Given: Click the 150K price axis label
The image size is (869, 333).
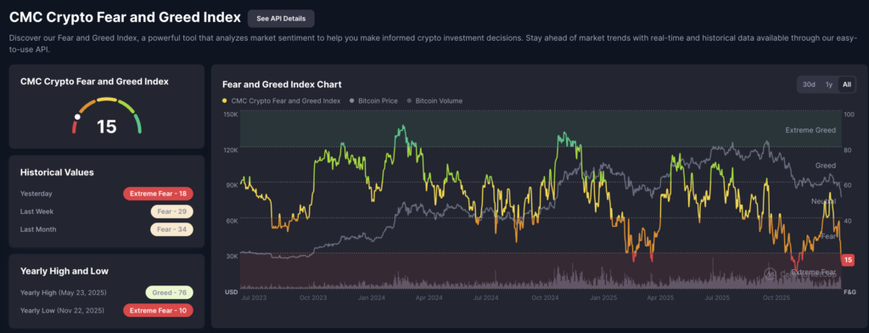Looking at the screenshot, I should click(x=231, y=115).
